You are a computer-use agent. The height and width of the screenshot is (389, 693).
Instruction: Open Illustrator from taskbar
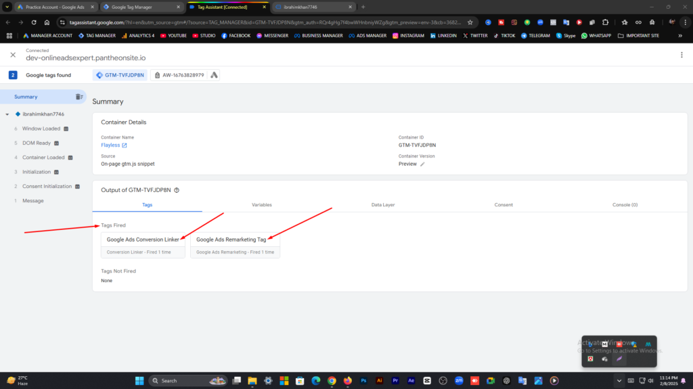coord(379,381)
